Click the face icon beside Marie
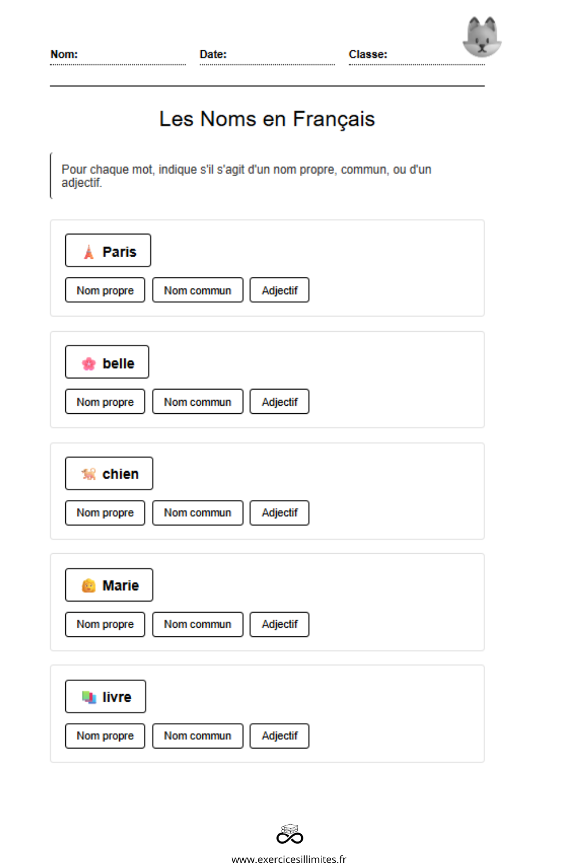The width and height of the screenshot is (578, 867). [x=88, y=586]
